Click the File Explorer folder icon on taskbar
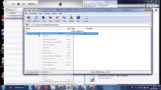161x90 pixels. [x=53, y=87]
